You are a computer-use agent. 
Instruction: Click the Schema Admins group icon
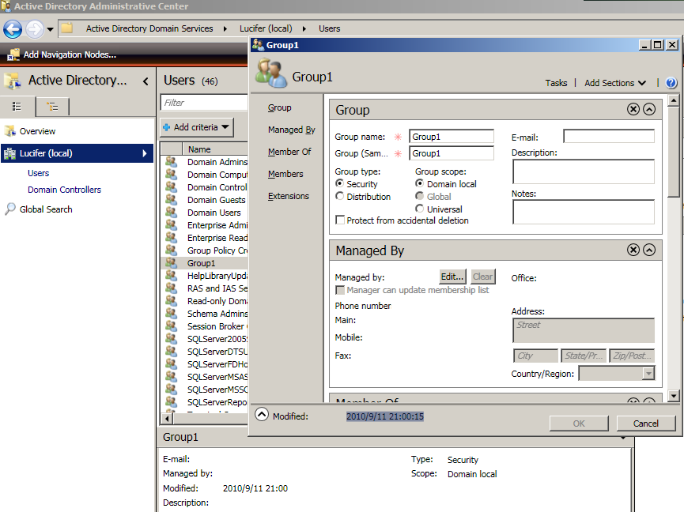(171, 314)
